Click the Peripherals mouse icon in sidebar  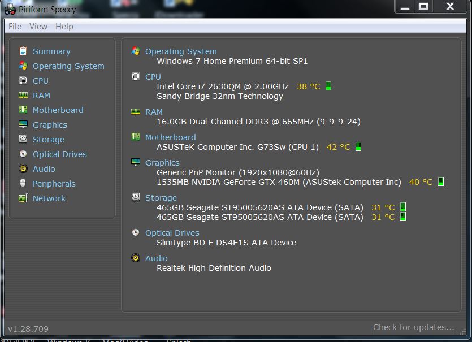point(23,183)
